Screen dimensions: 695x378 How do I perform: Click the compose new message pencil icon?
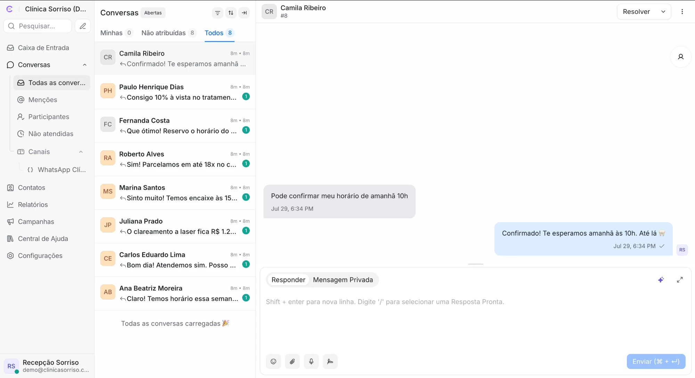83,26
